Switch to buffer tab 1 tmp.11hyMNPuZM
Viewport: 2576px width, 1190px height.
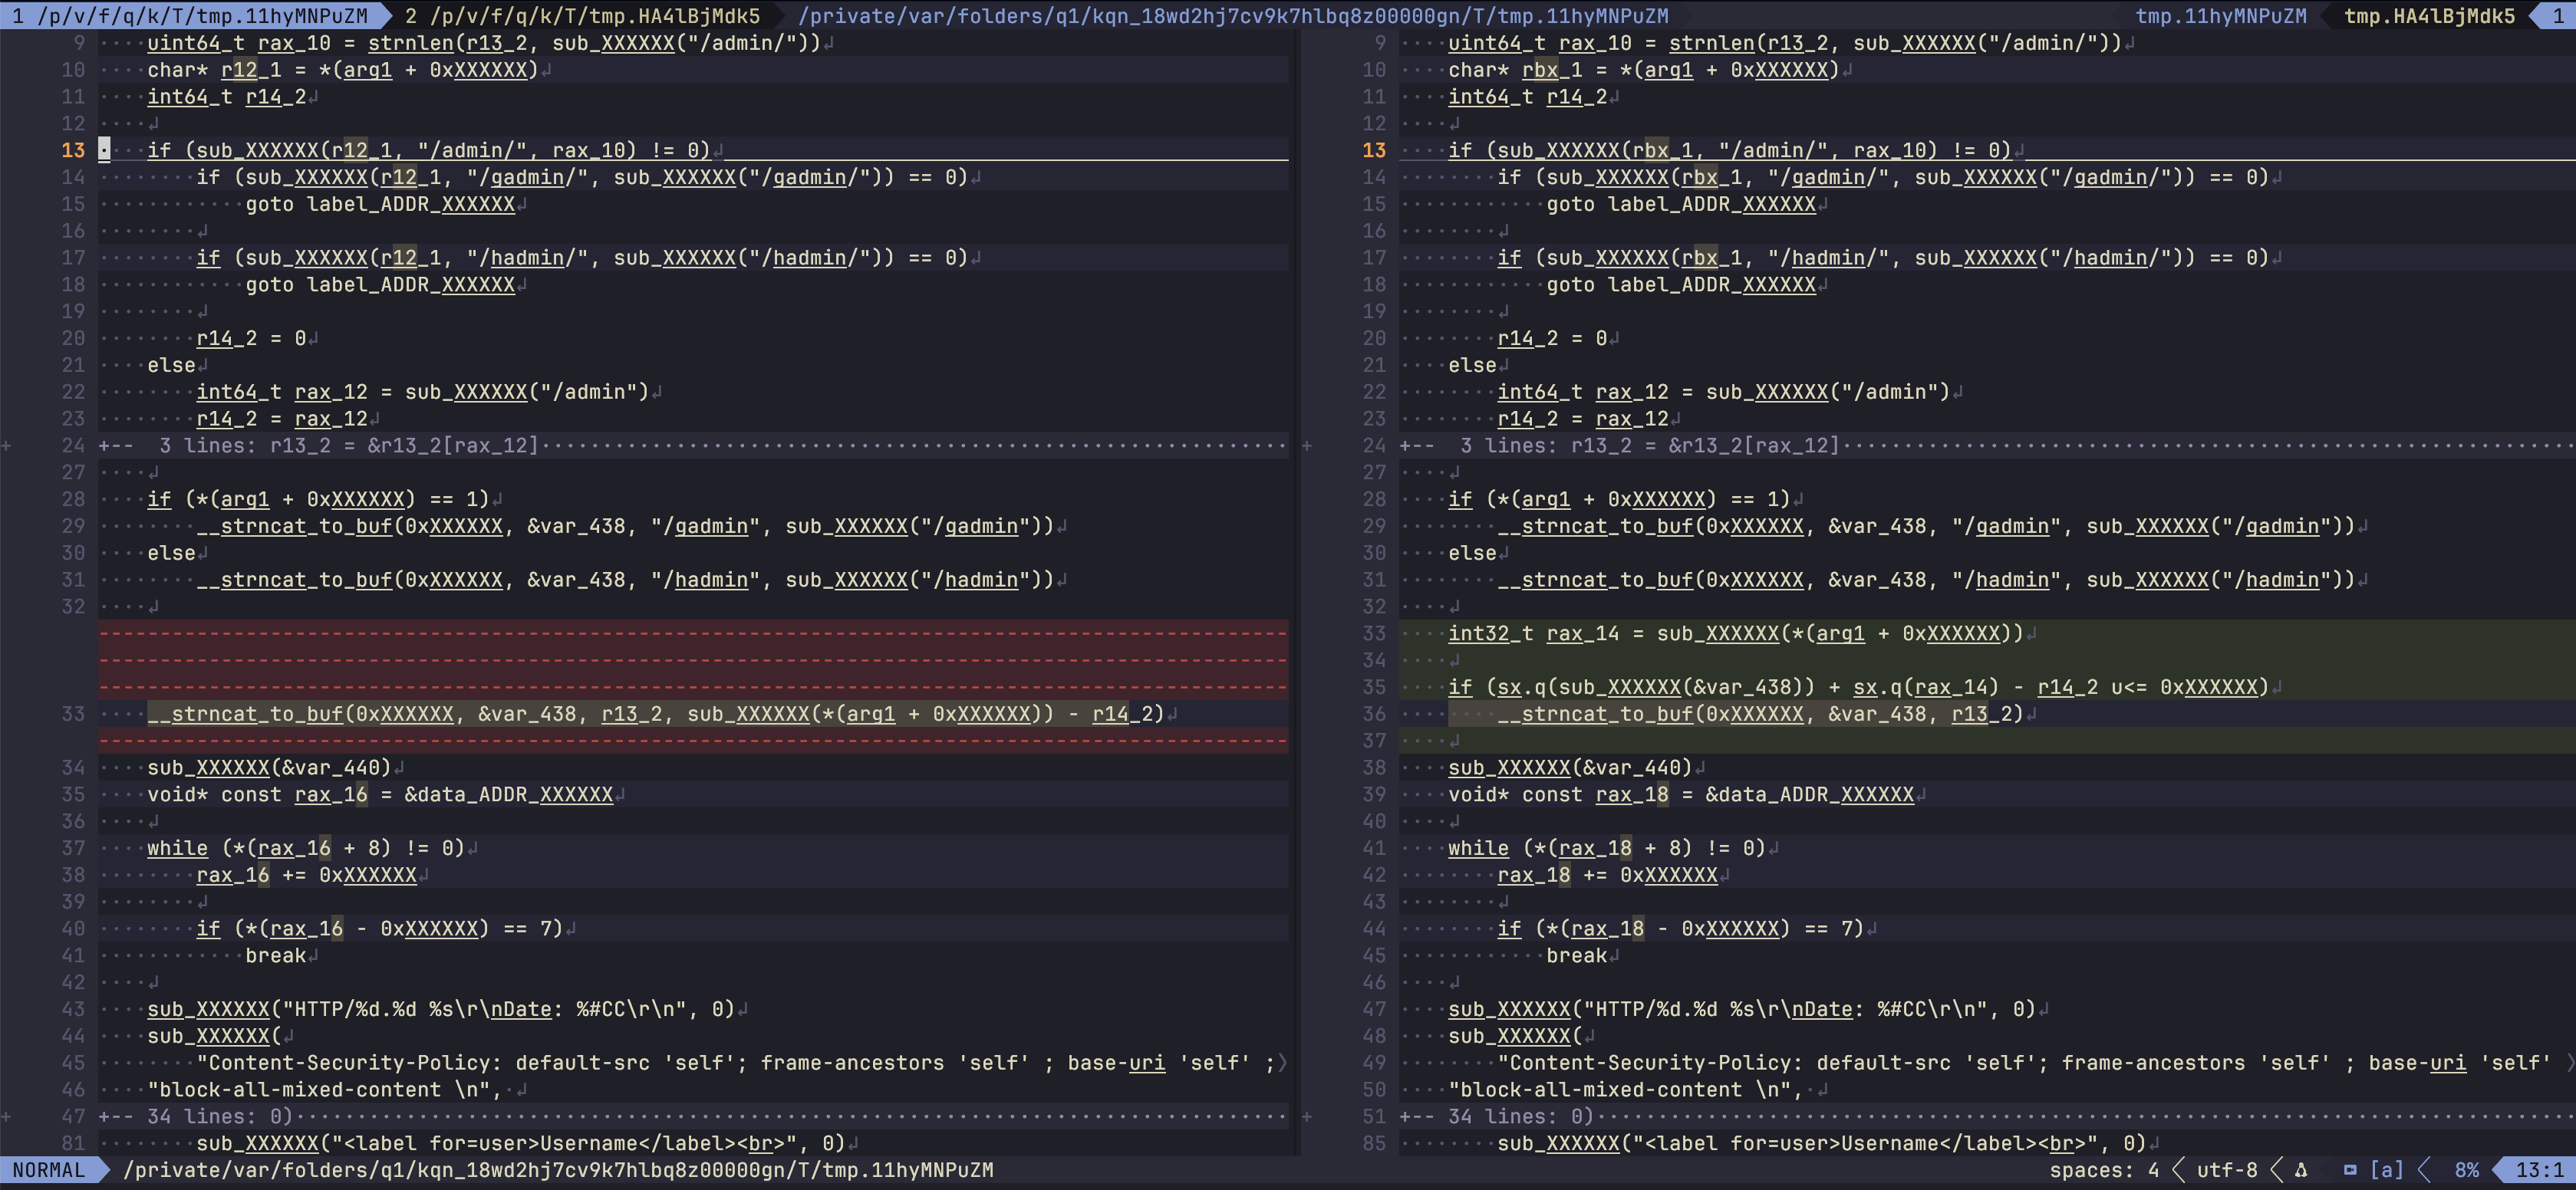[190, 16]
